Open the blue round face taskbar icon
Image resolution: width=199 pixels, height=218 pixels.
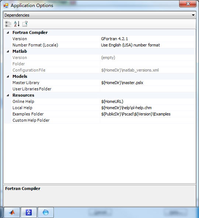[x=46, y=212]
